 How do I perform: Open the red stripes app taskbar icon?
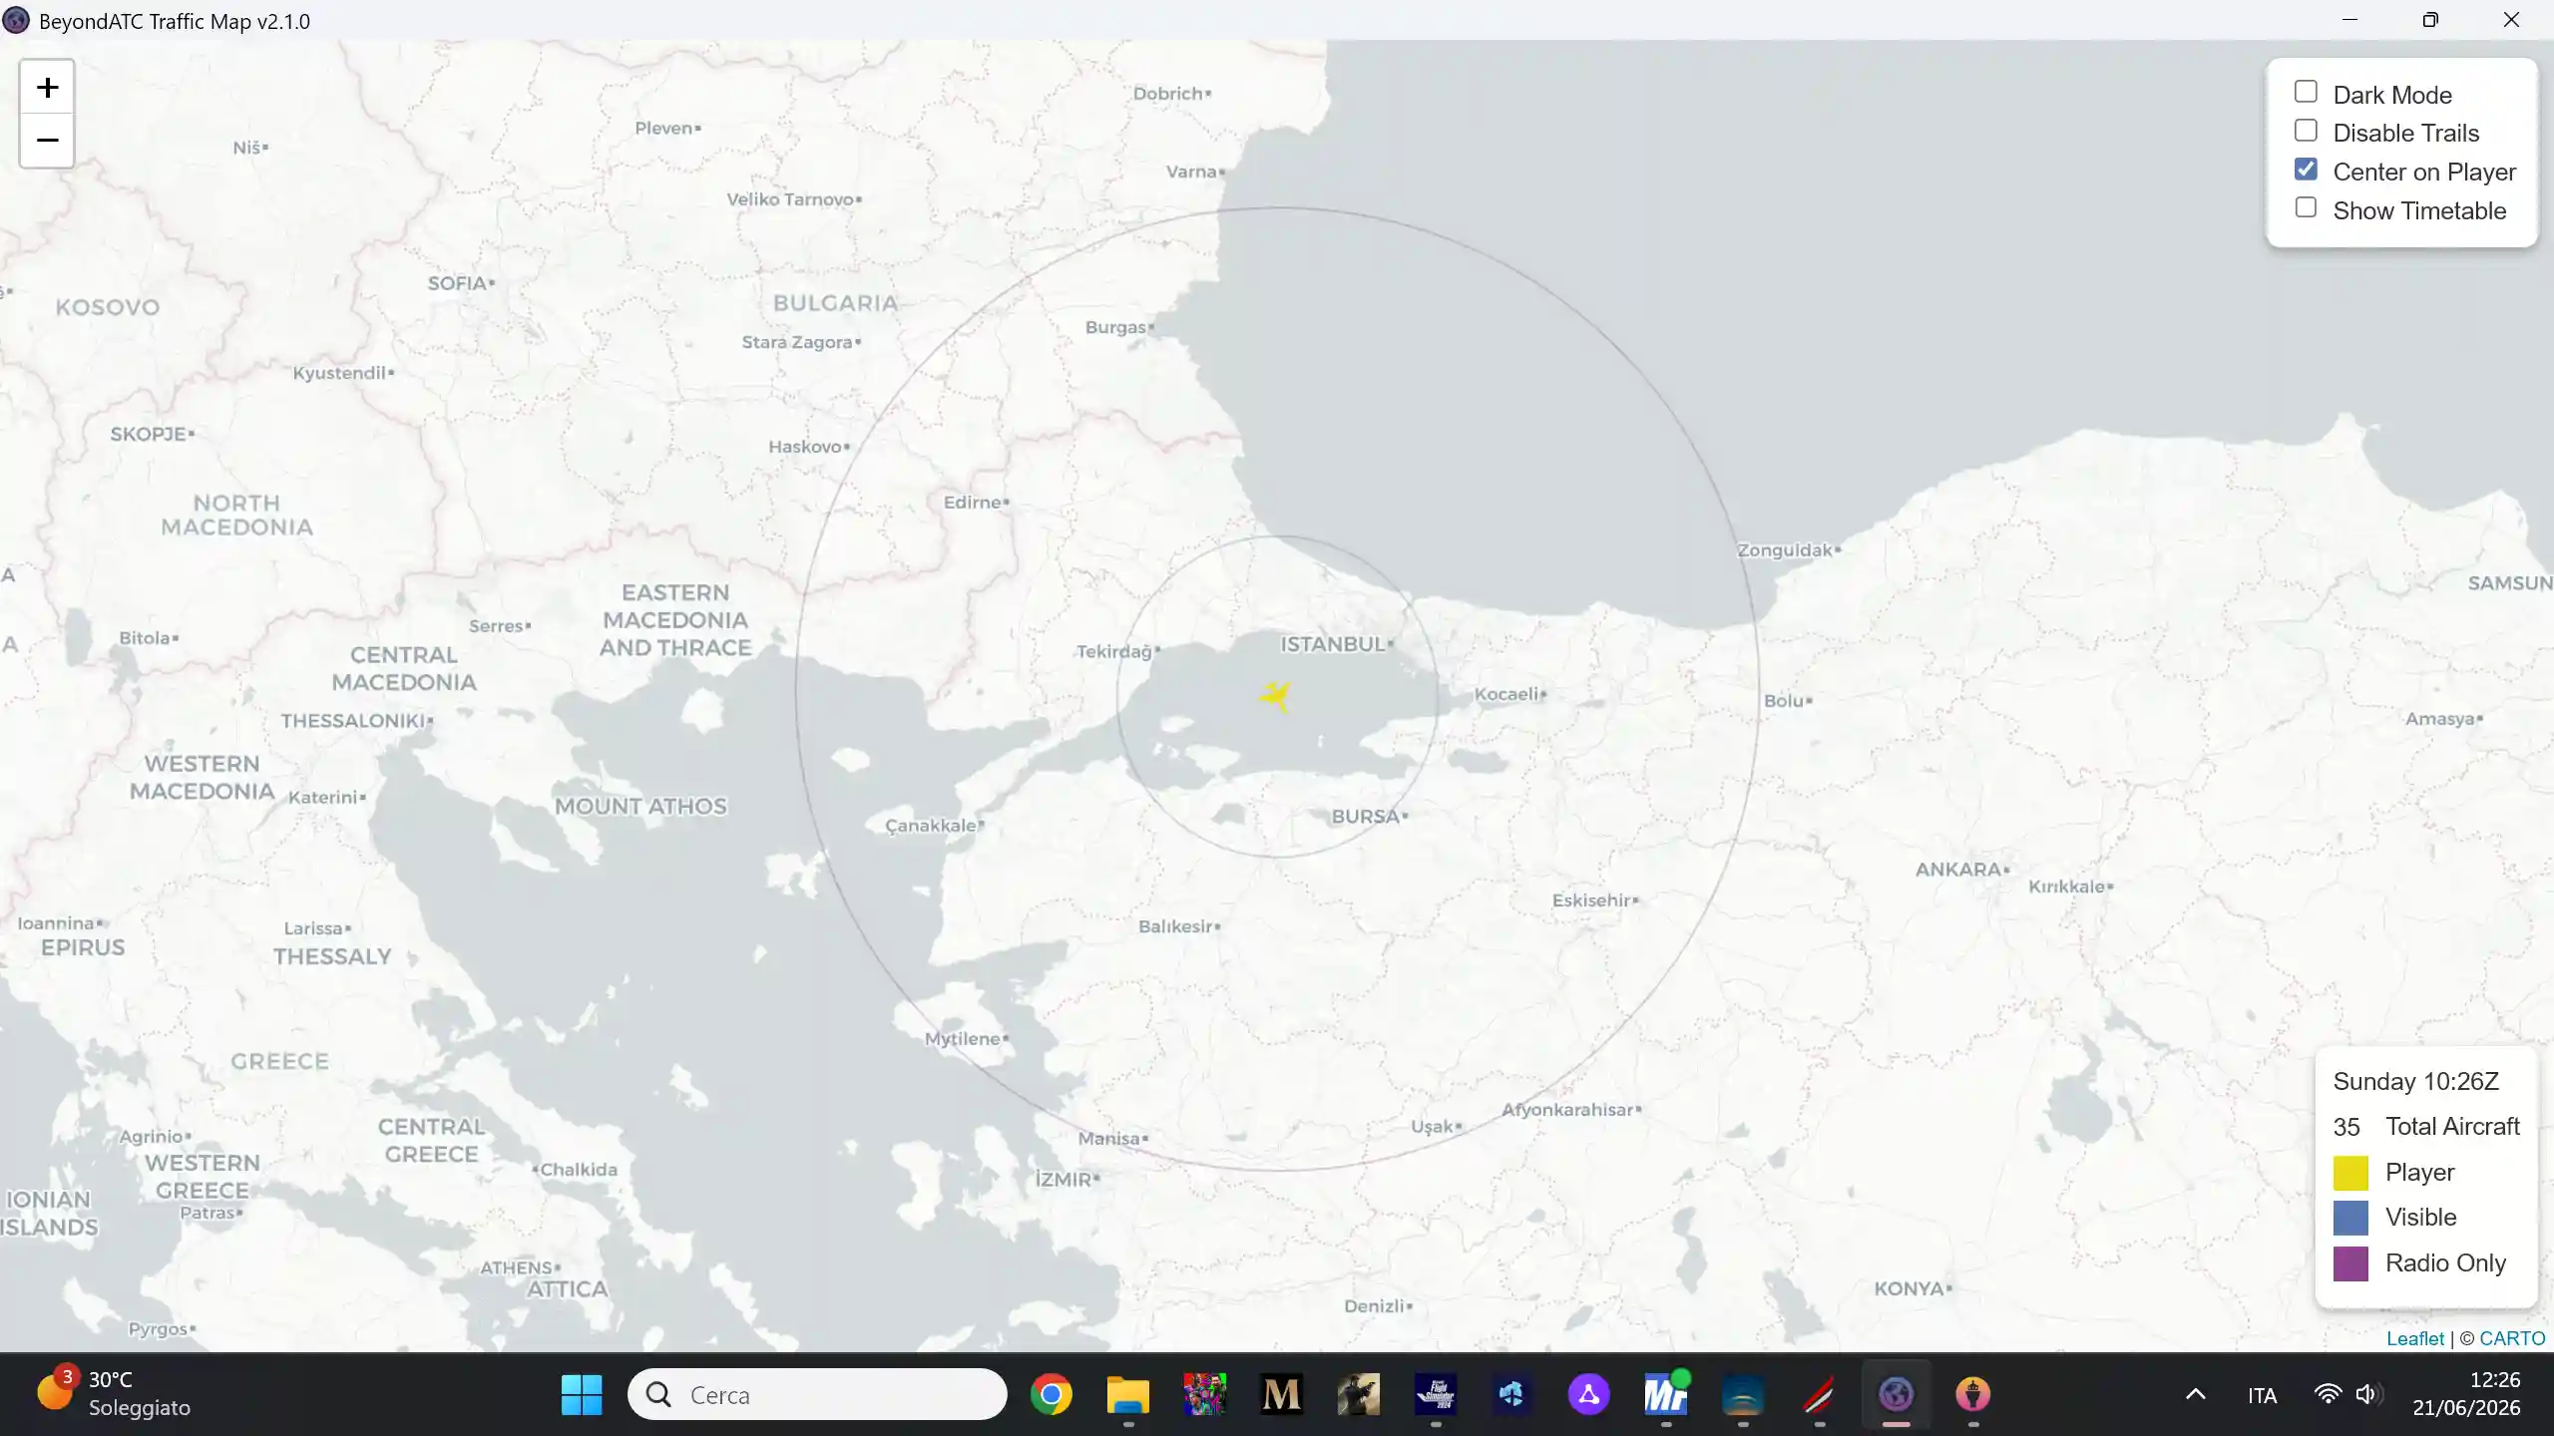(1820, 1394)
